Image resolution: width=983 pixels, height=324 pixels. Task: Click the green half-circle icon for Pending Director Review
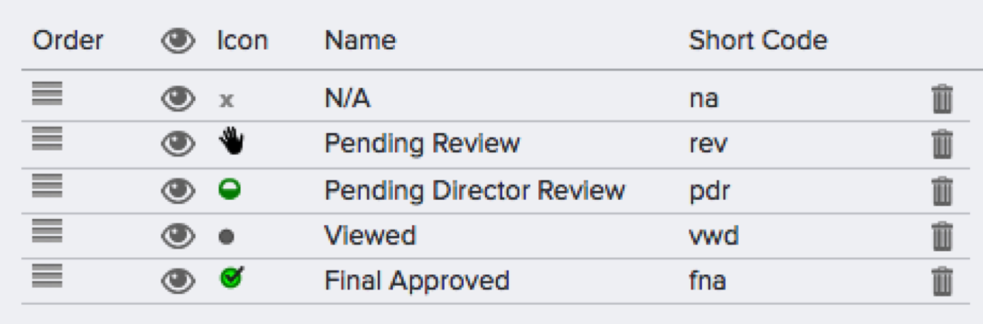(x=229, y=189)
